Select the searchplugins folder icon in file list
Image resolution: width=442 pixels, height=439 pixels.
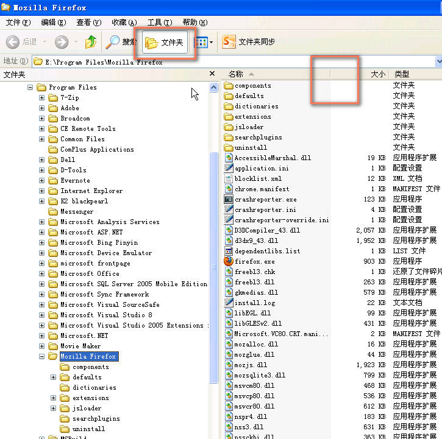pyautogui.click(x=229, y=137)
